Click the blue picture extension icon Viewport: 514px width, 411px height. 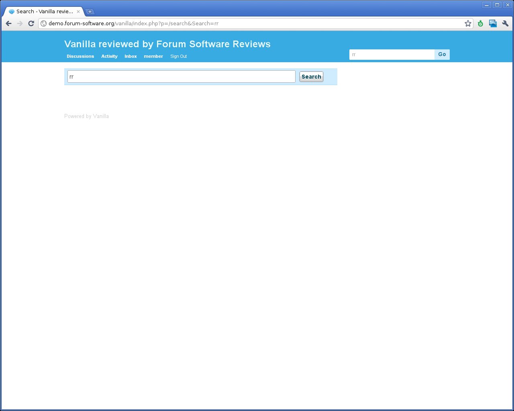click(493, 23)
